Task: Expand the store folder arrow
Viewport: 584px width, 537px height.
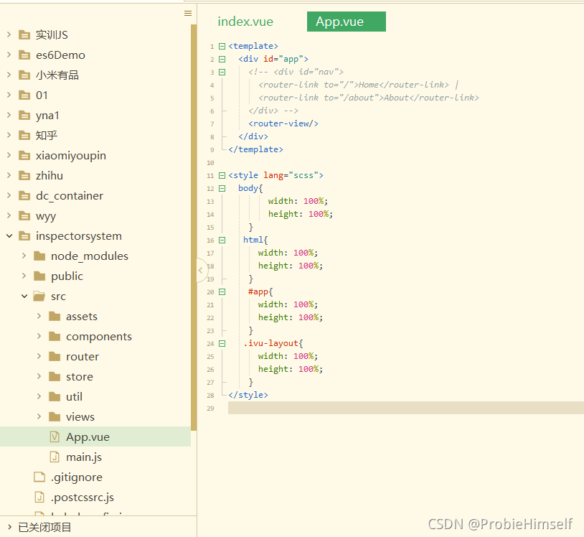Action: pos(39,377)
